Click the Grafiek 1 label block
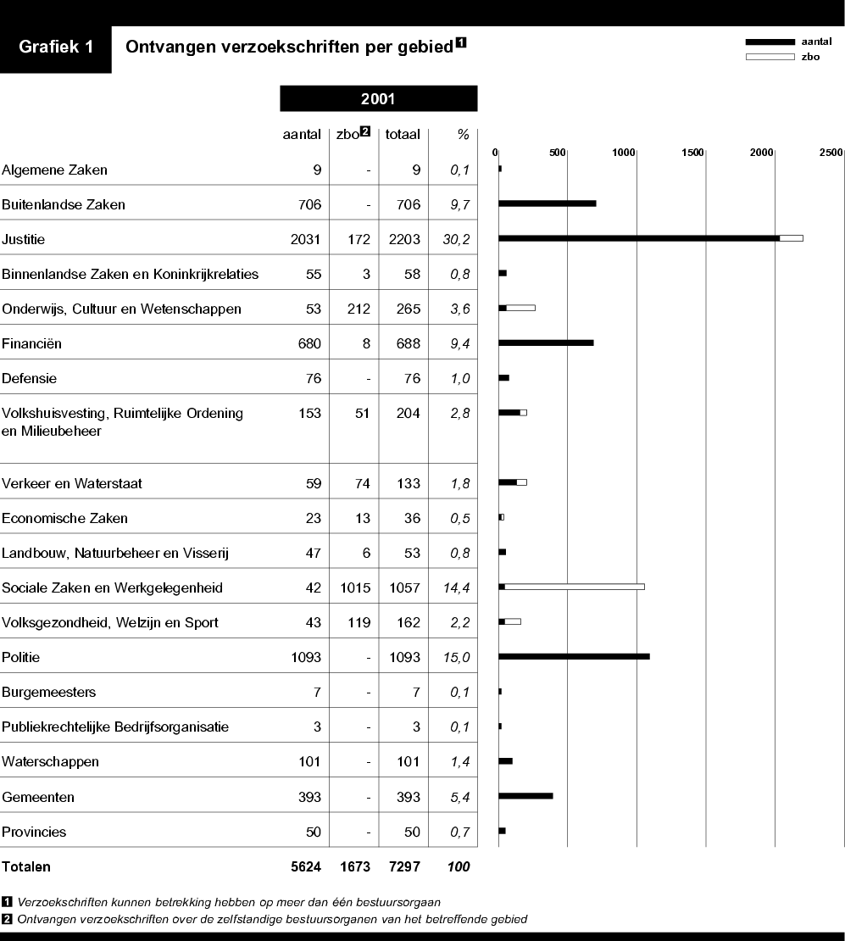Image resolution: width=845 pixels, height=941 pixels. pos(55,47)
